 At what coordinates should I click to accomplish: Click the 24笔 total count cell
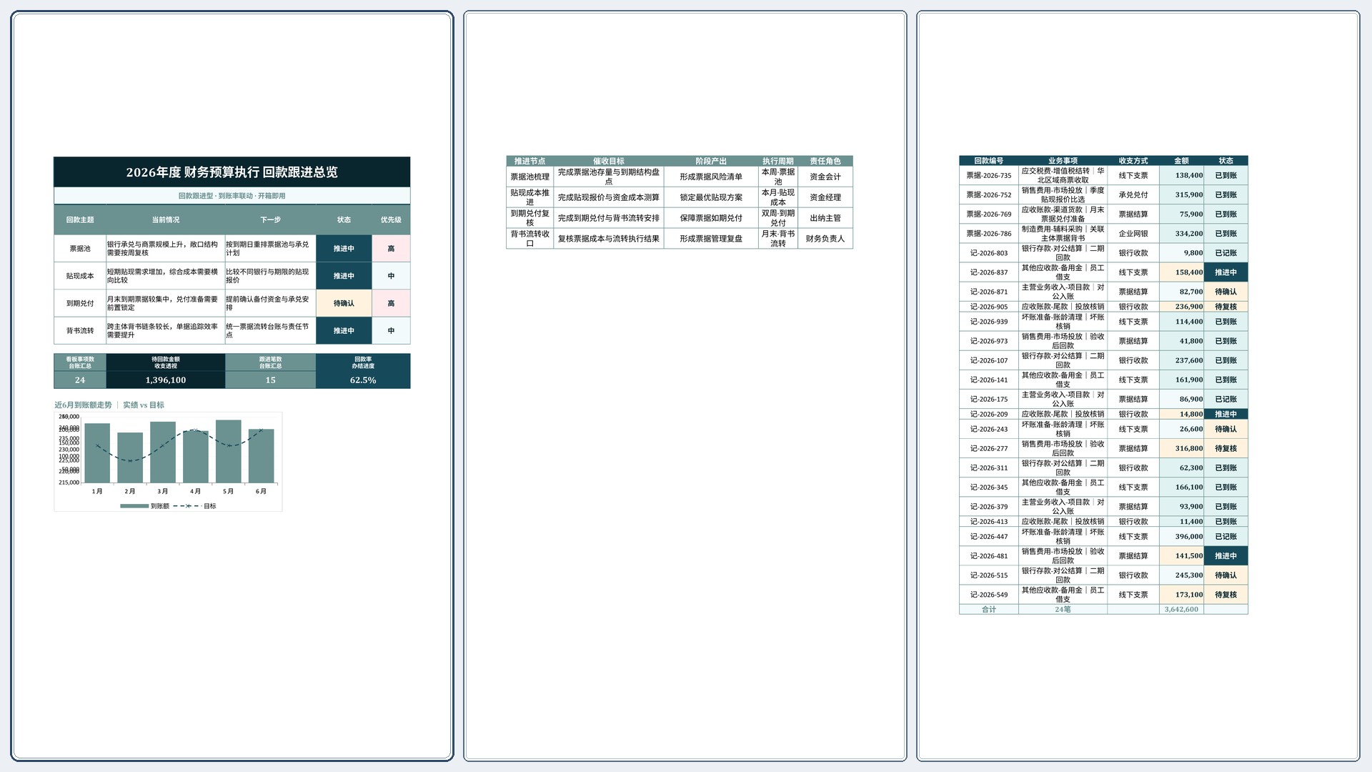point(1063,609)
